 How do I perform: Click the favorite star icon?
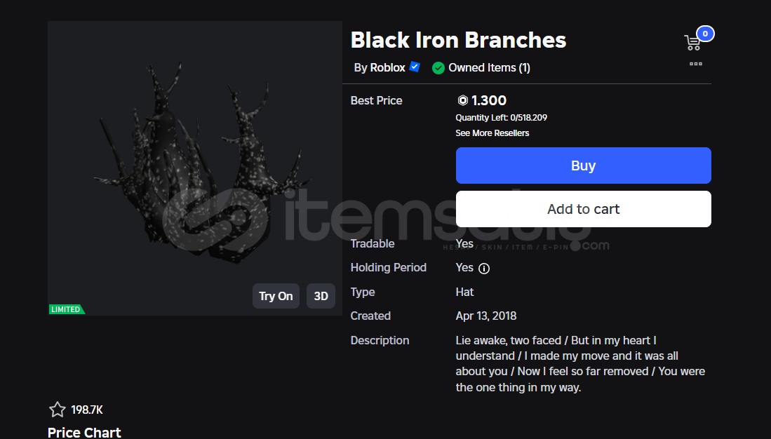pyautogui.click(x=57, y=410)
